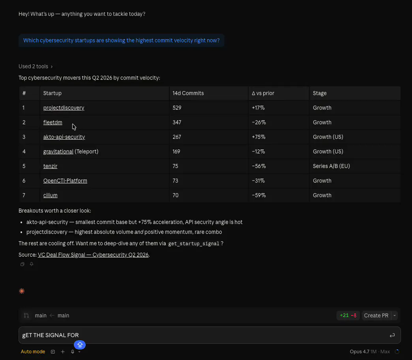Image resolution: width=412 pixels, height=360 pixels.
Task: Open the gravitational link
Action: (x=58, y=152)
